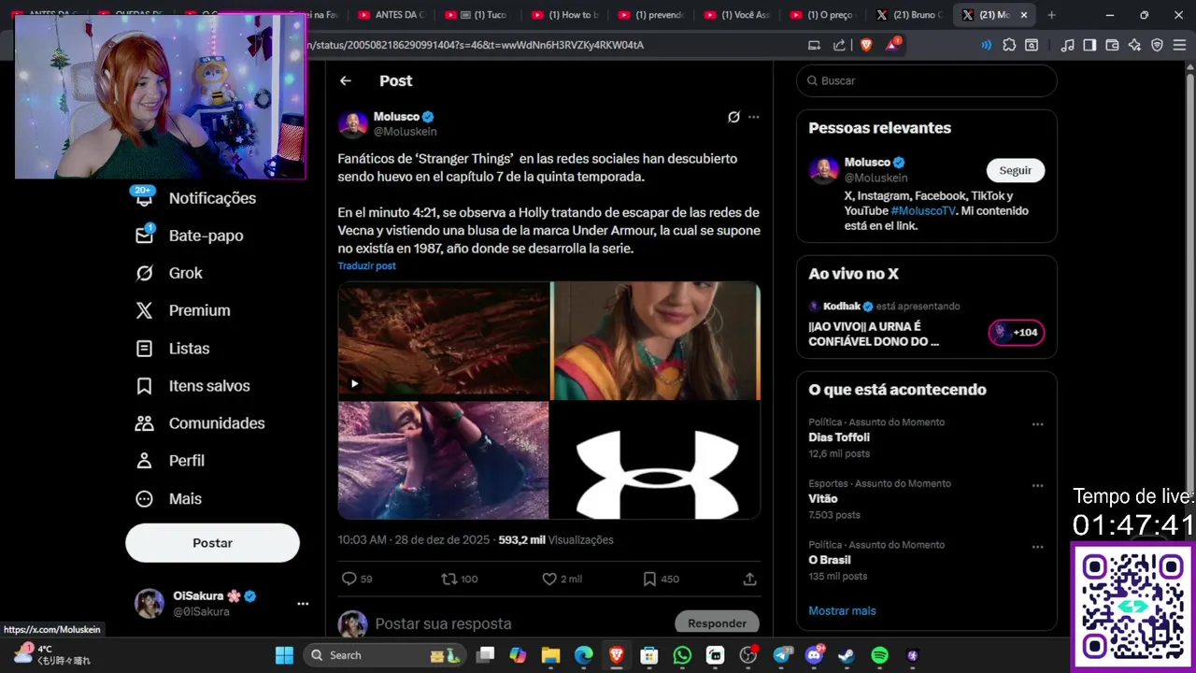Close the active (21) Mo tab
Viewport: 1196px width, 673px height.
[1024, 15]
